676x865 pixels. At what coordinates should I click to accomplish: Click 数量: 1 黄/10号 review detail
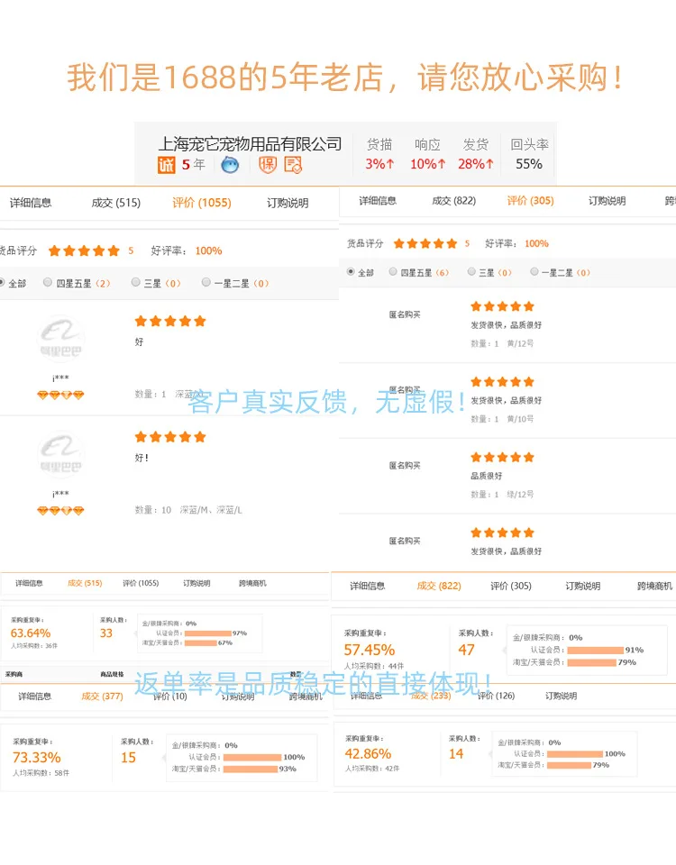tap(502, 419)
